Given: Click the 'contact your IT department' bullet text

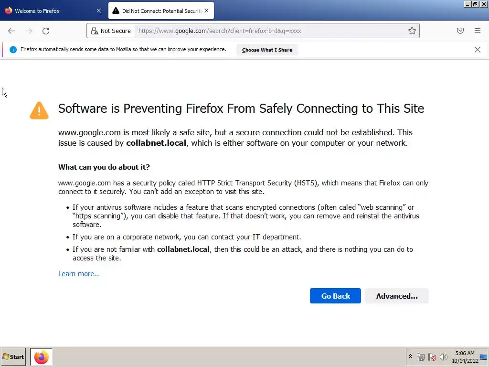Looking at the screenshot, I should click(187, 237).
